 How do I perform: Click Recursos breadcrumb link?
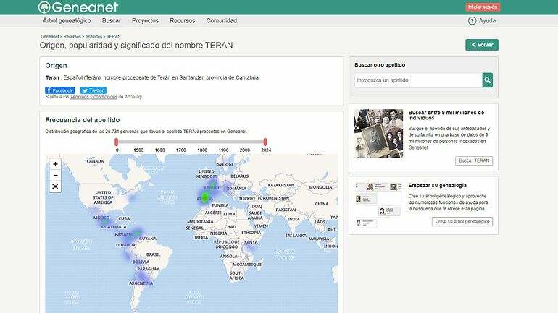(72, 37)
